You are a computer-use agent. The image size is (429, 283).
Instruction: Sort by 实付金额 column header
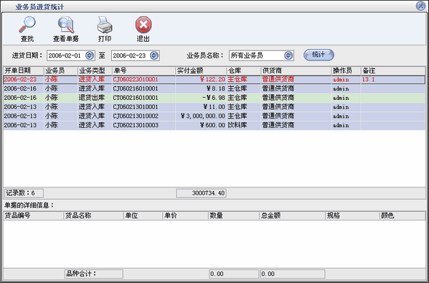tap(201, 70)
